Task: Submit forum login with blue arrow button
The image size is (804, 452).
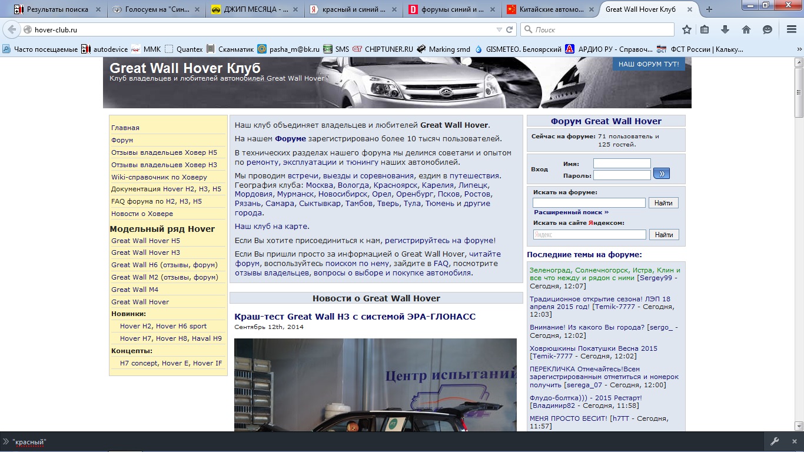Action: coord(662,174)
